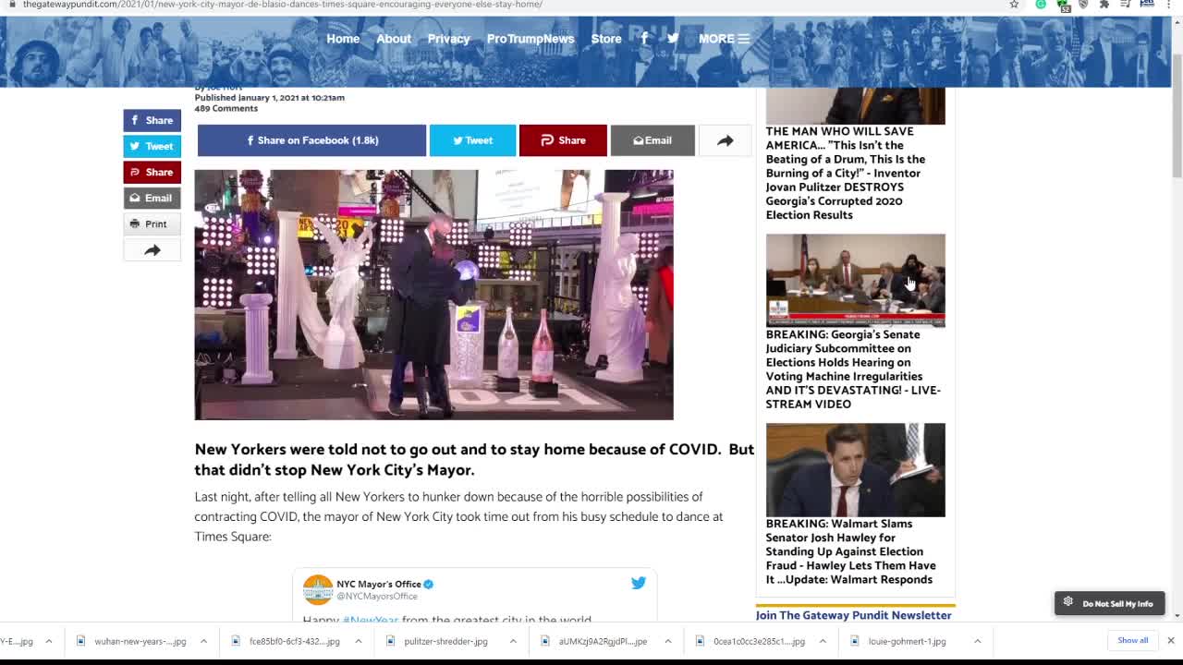Click the NYC Mayor's Office avatar

coord(317,589)
